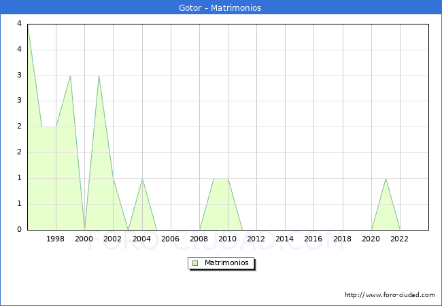Select the 2002 x-axis label
This screenshot has width=442, height=306.
pyautogui.click(x=112, y=239)
